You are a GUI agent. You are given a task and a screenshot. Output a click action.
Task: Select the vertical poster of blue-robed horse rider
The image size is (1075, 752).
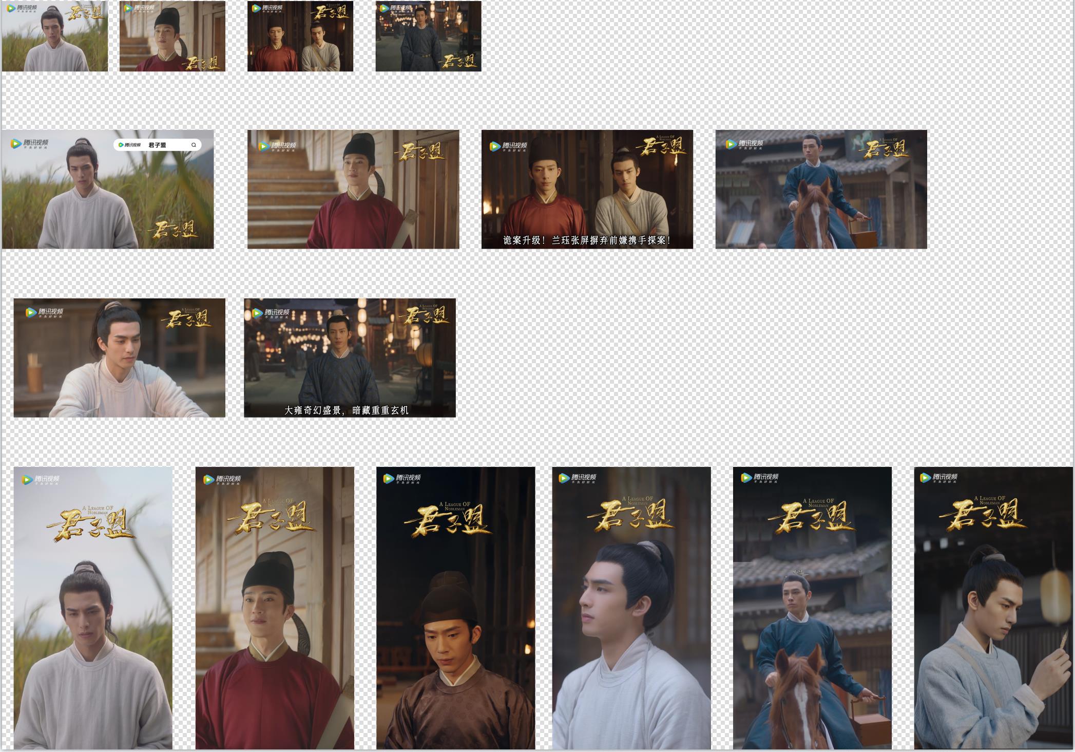(x=812, y=608)
